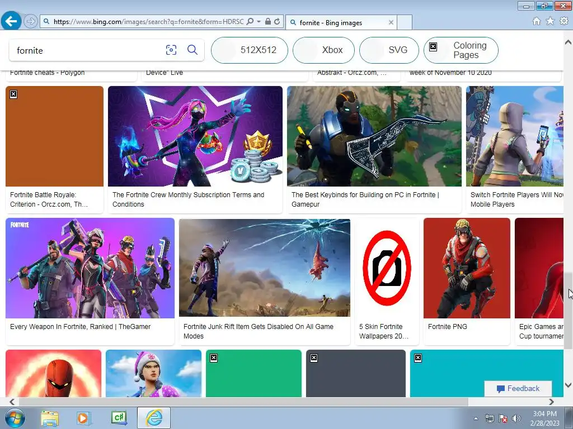Open the Fortnite PNG red character image
Image resolution: width=573 pixels, height=429 pixels.
tap(467, 268)
